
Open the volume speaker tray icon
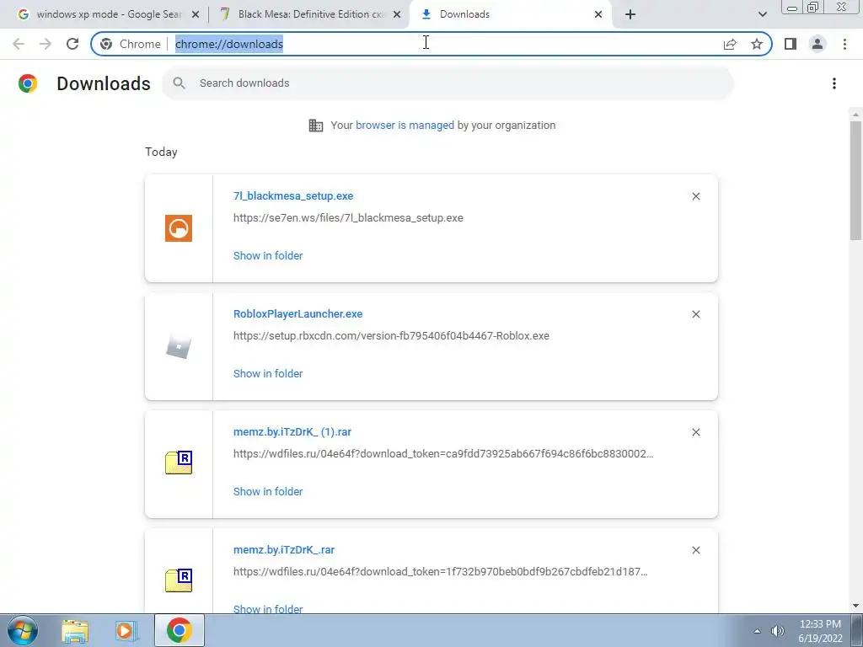777,631
